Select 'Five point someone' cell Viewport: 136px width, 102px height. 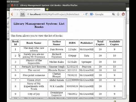[x=34, y=75]
